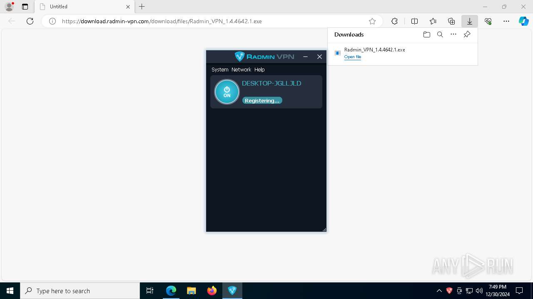Image resolution: width=533 pixels, height=299 pixels.
Task: Open the tab actions menu icon
Action: point(25,7)
